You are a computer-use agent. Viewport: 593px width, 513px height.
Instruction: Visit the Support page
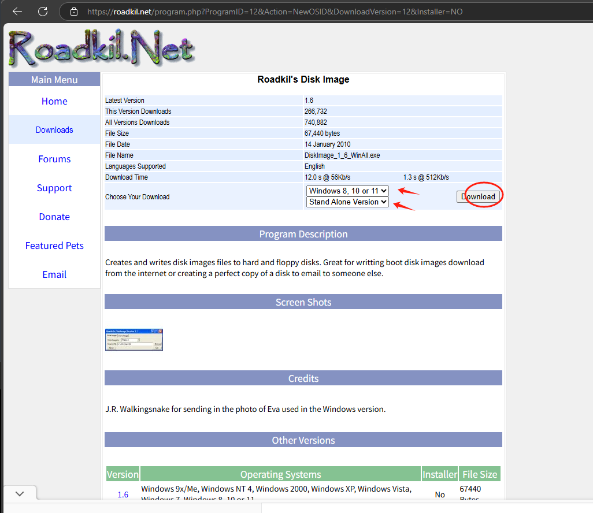coord(54,188)
